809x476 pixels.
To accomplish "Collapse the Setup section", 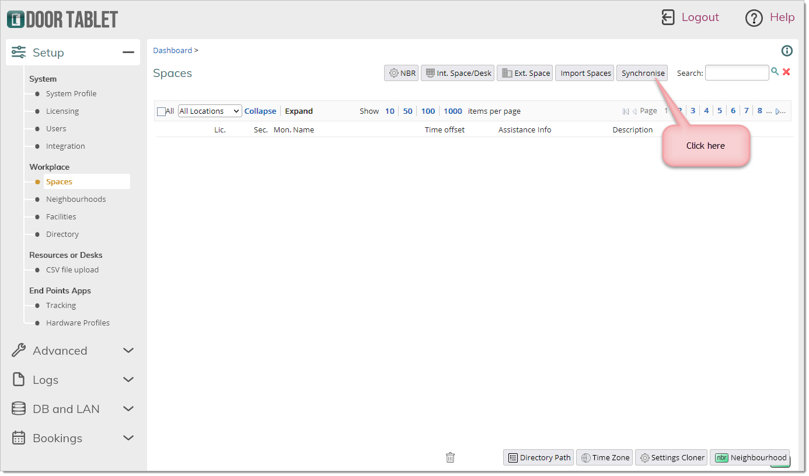I will [x=128, y=52].
